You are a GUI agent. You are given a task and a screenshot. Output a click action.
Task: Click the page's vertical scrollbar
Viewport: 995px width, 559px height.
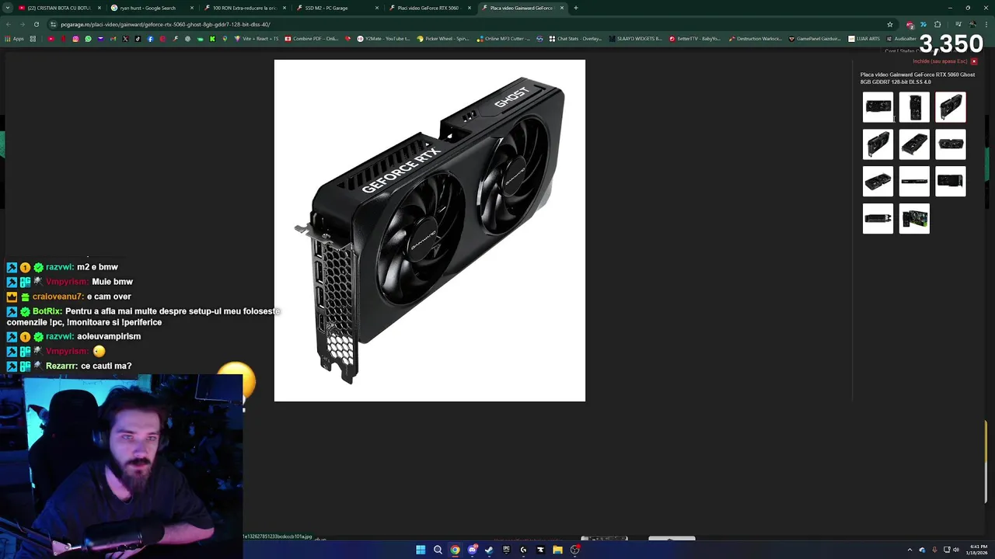pos(986,462)
